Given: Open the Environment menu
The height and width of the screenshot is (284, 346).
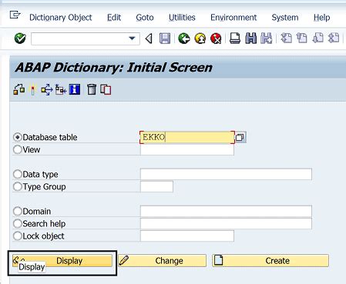Looking at the screenshot, I should coord(233,18).
